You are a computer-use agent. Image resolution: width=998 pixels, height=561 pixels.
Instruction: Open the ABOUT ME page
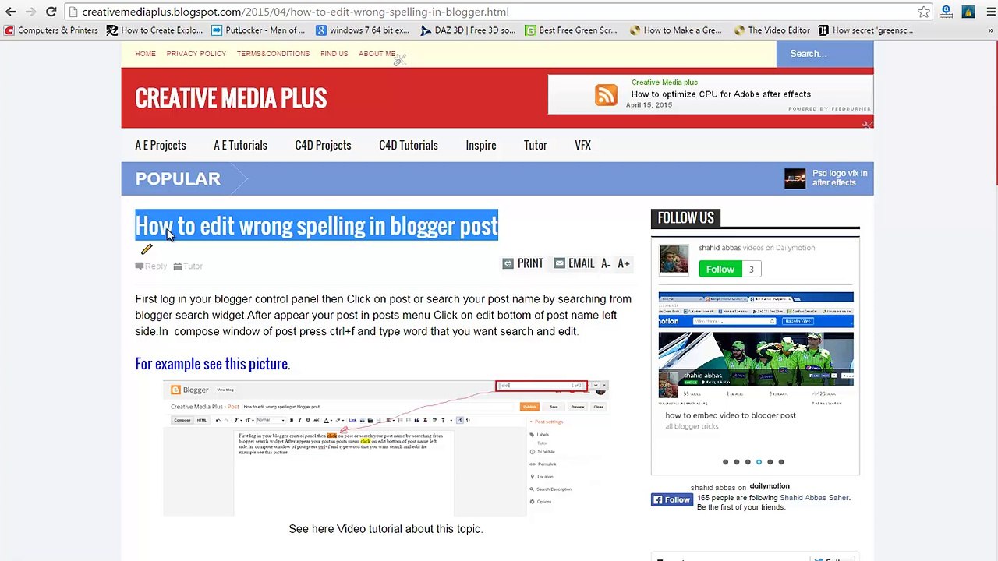pos(377,54)
